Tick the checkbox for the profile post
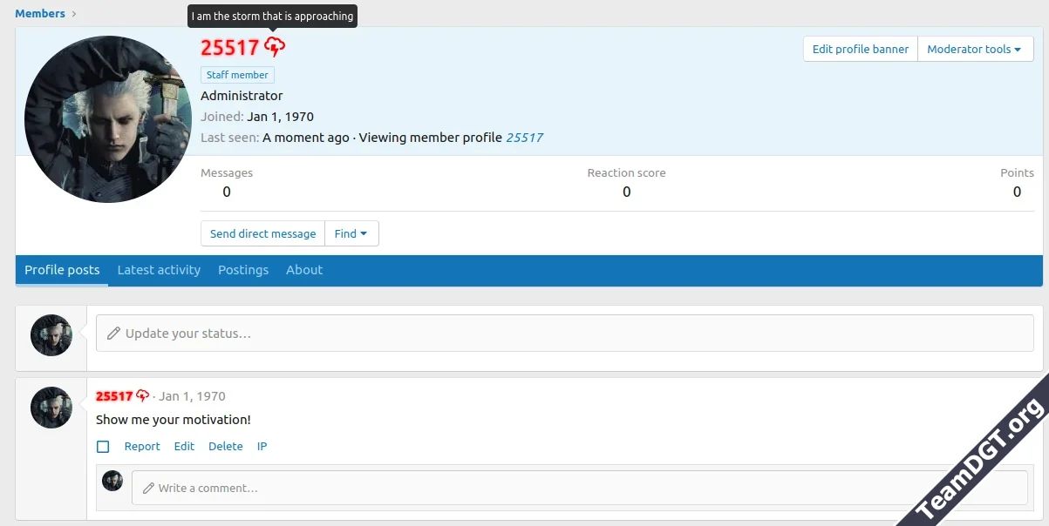The width and height of the screenshot is (1049, 526). (x=103, y=447)
